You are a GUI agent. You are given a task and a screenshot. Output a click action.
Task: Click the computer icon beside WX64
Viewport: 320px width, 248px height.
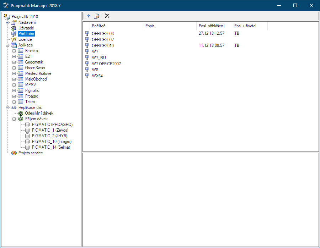tap(87, 76)
